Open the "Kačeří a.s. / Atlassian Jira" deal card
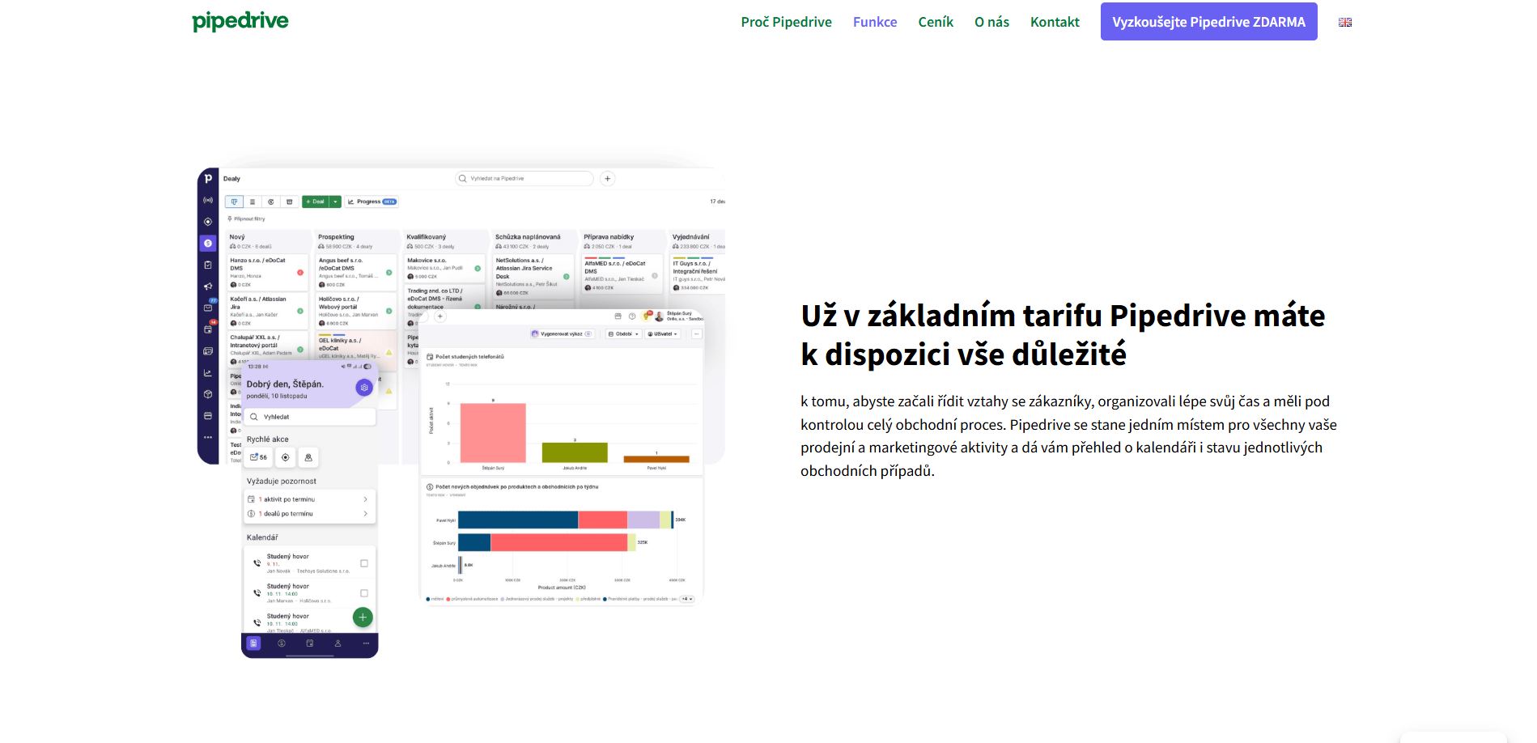This screenshot has height=743, width=1537. coord(267,311)
